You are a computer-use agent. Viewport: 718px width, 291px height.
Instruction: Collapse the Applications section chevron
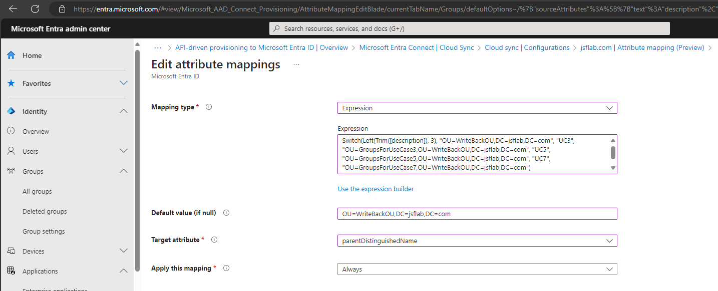coord(124,271)
